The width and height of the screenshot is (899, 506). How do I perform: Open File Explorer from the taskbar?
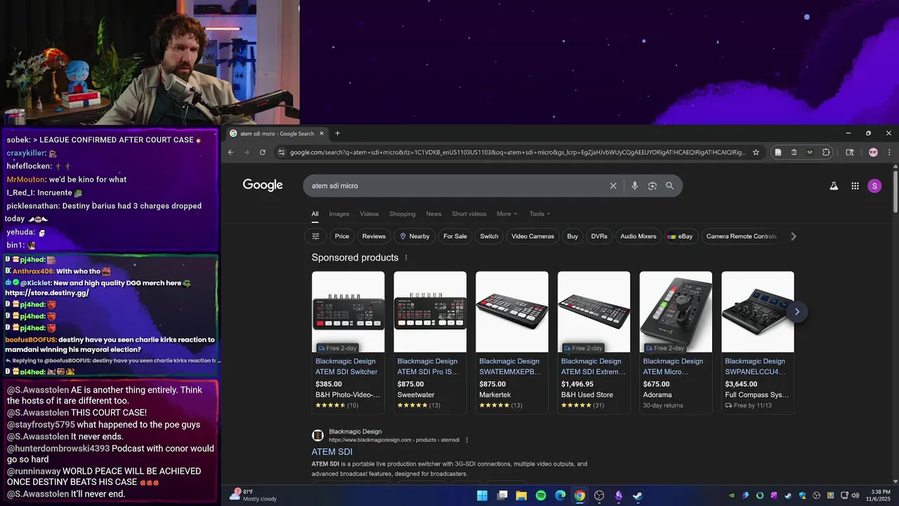[521, 495]
